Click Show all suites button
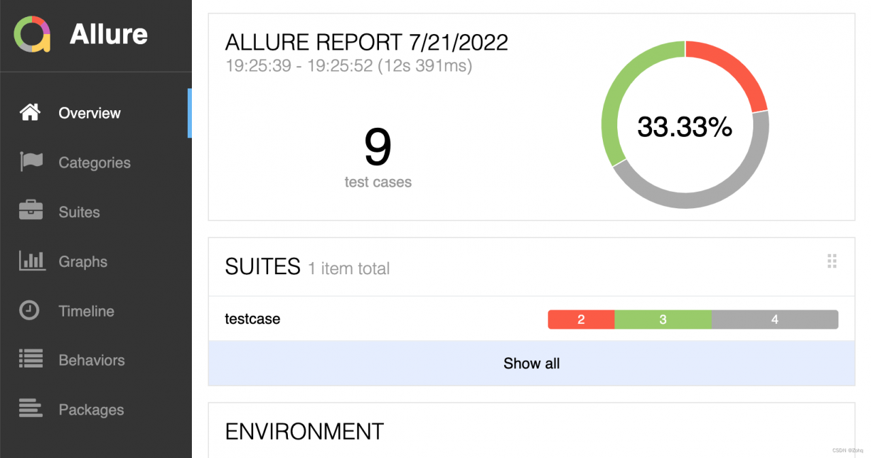This screenshot has height=458, width=871. click(531, 363)
